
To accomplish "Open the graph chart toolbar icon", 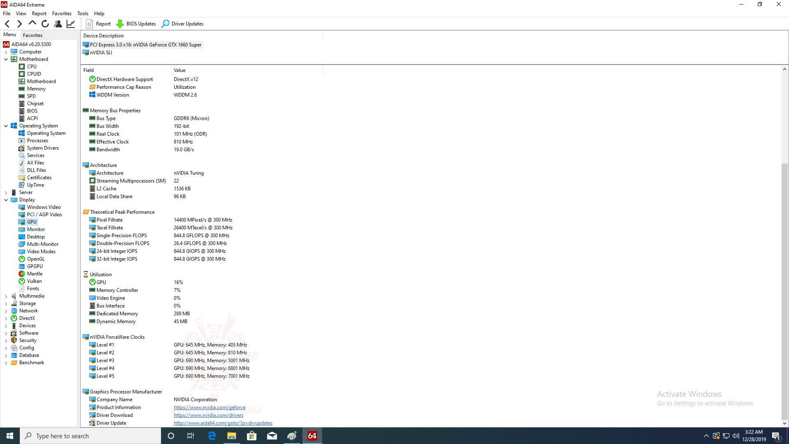I will 71,24.
